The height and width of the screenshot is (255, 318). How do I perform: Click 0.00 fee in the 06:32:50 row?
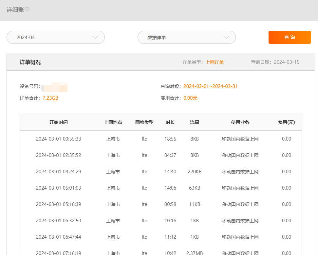[286, 221]
